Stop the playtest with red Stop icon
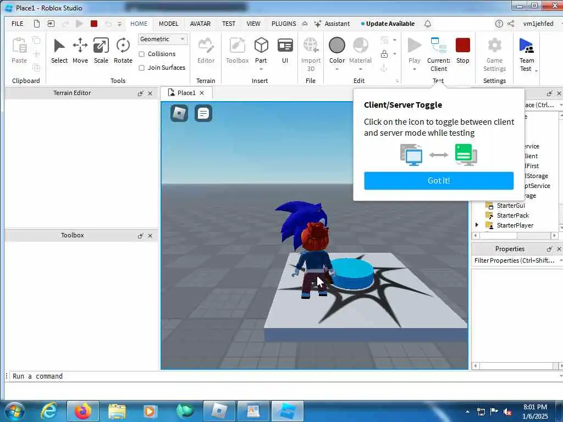The width and height of the screenshot is (563, 422). [462, 46]
